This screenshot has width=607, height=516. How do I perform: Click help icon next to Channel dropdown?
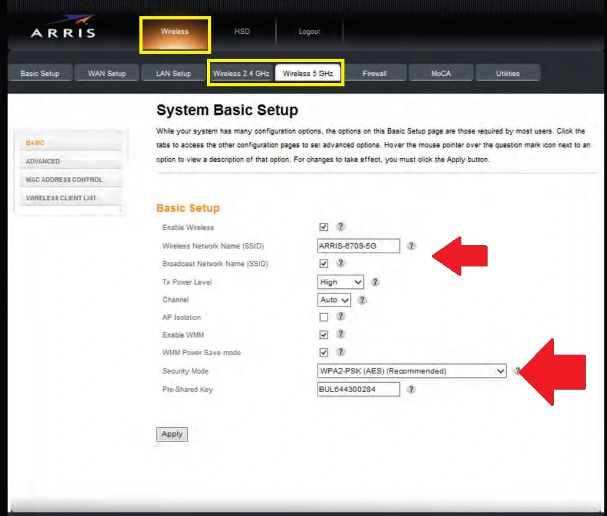tap(362, 300)
